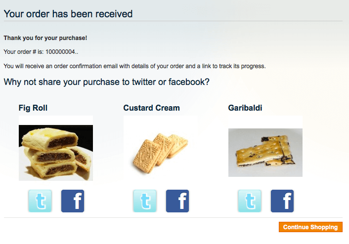Click the Garibaldi product title
Viewport: 349px width, 244px height.
click(x=245, y=108)
